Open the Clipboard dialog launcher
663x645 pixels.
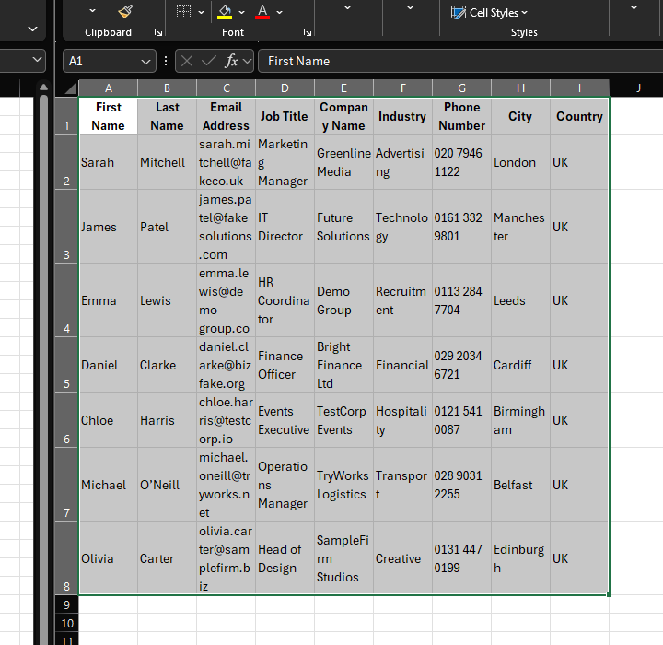point(158,32)
